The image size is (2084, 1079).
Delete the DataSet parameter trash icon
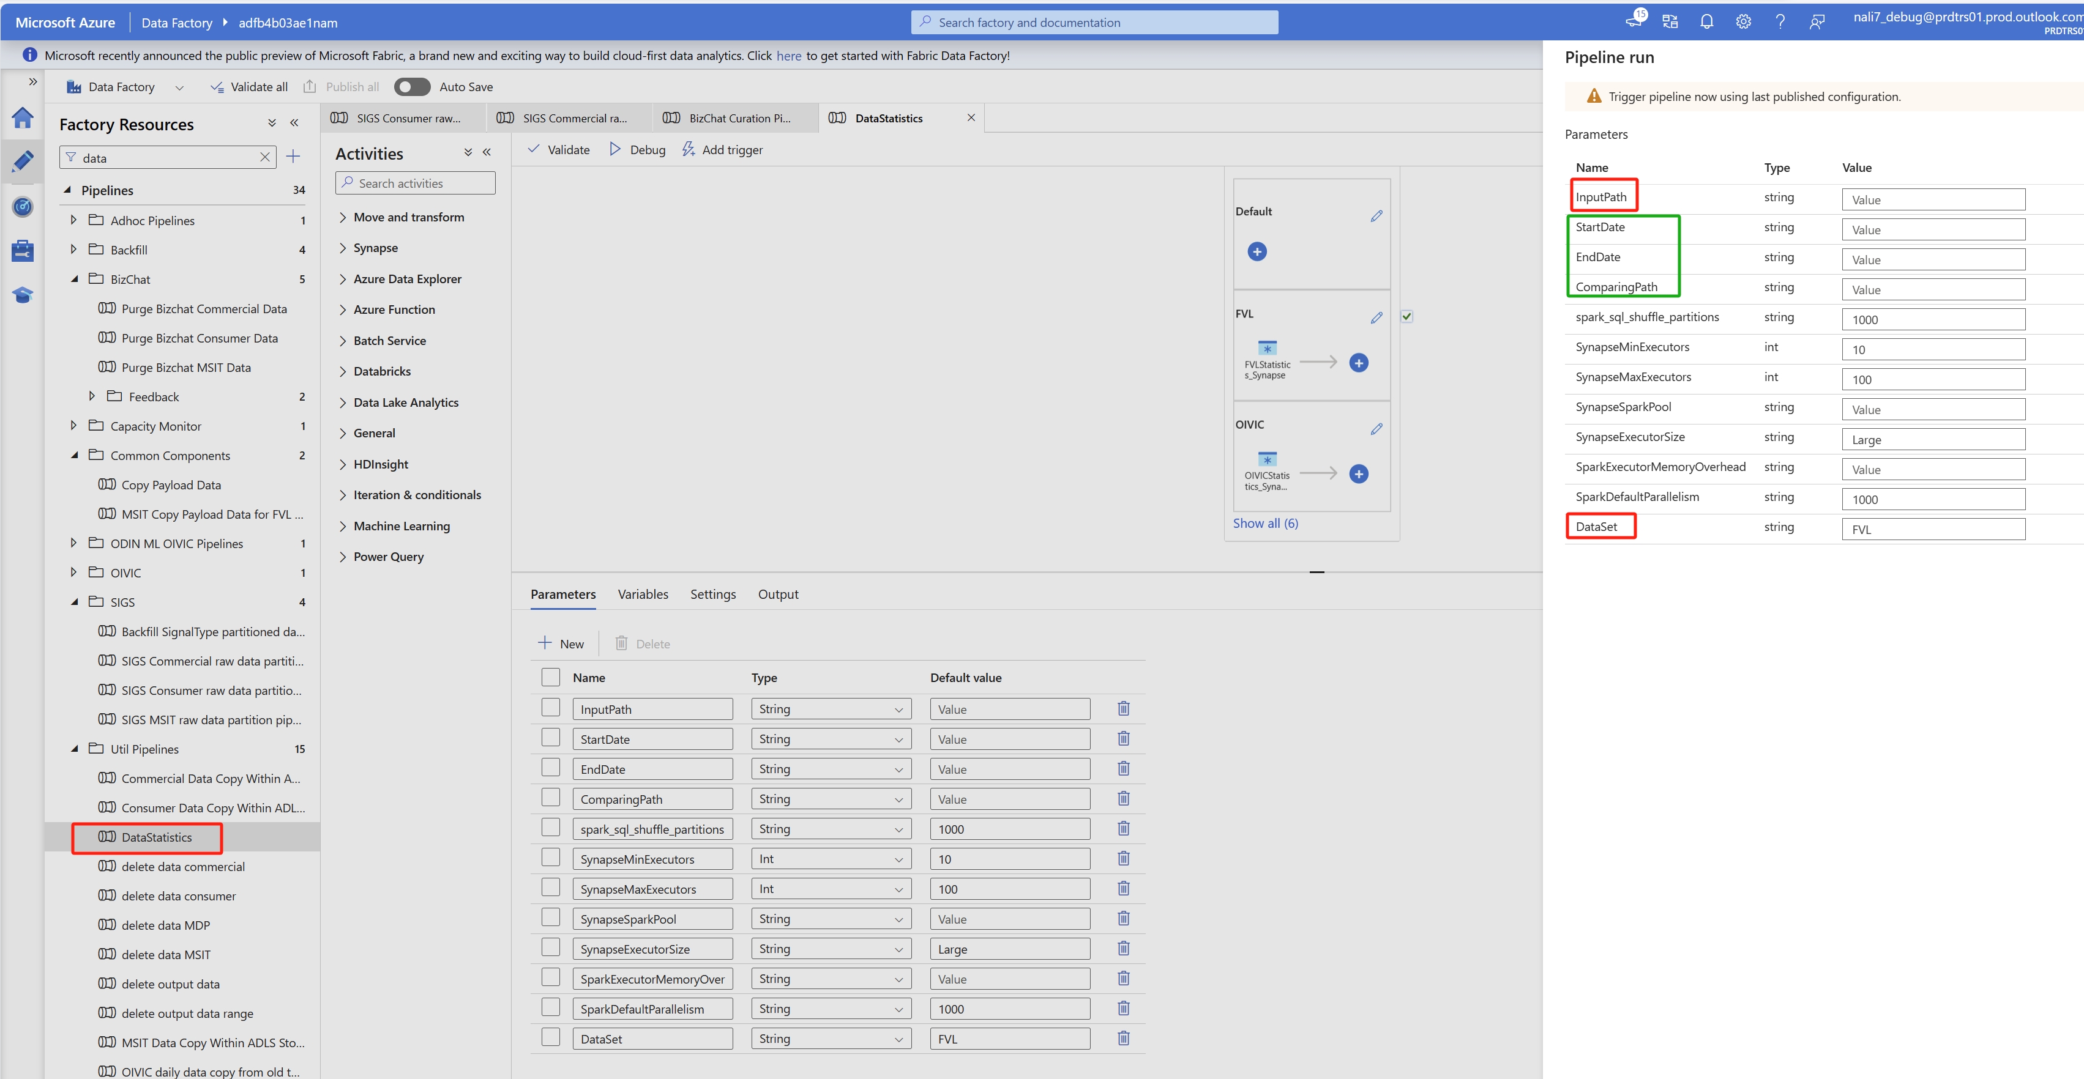[x=1124, y=1038]
